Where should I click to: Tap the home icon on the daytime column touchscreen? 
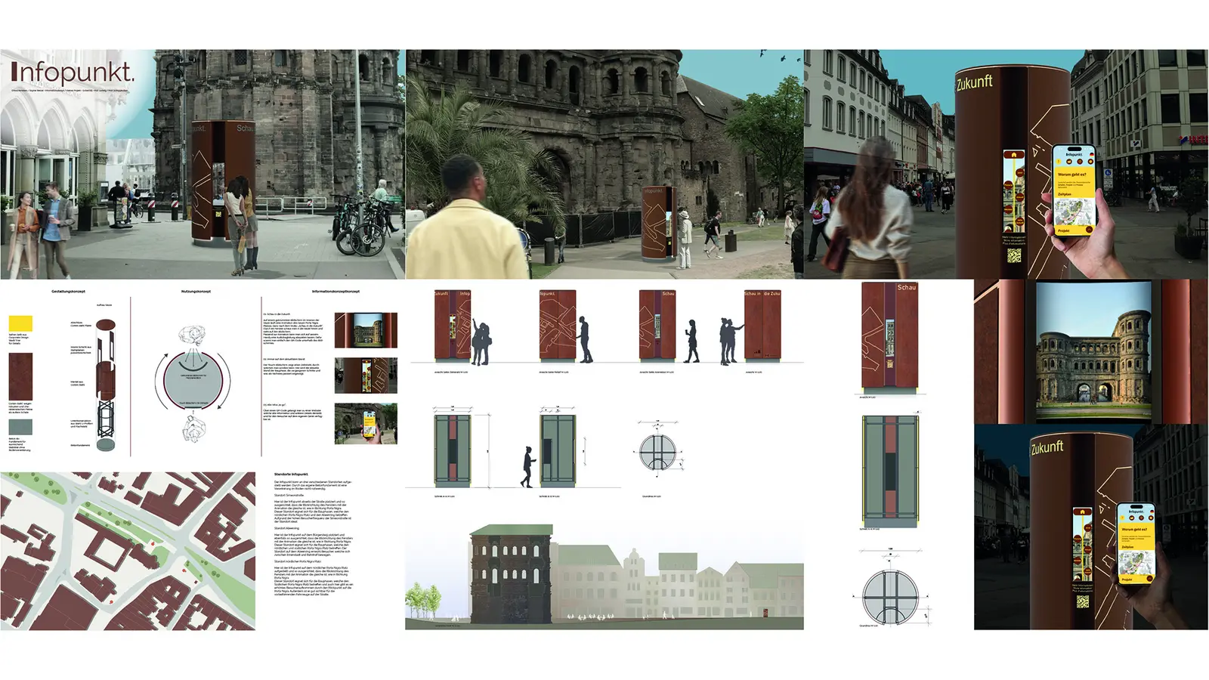click(x=1013, y=155)
